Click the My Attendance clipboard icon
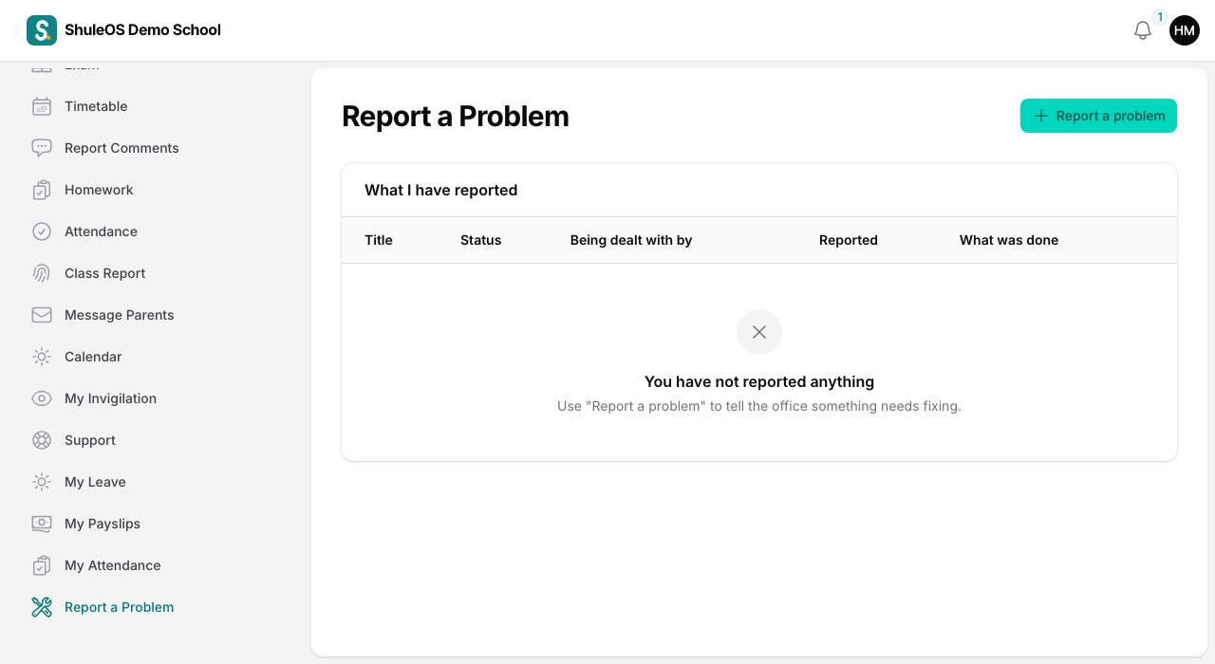The image size is (1215, 664). pyautogui.click(x=42, y=565)
